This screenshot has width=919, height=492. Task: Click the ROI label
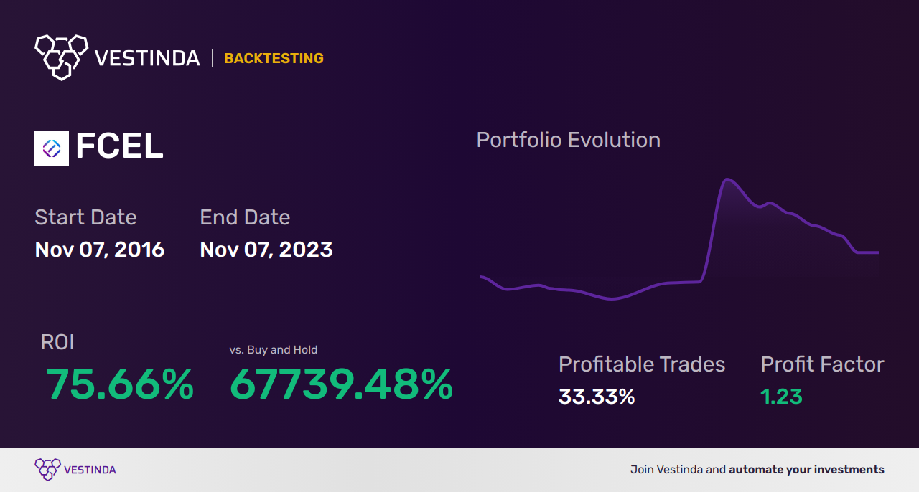click(57, 342)
